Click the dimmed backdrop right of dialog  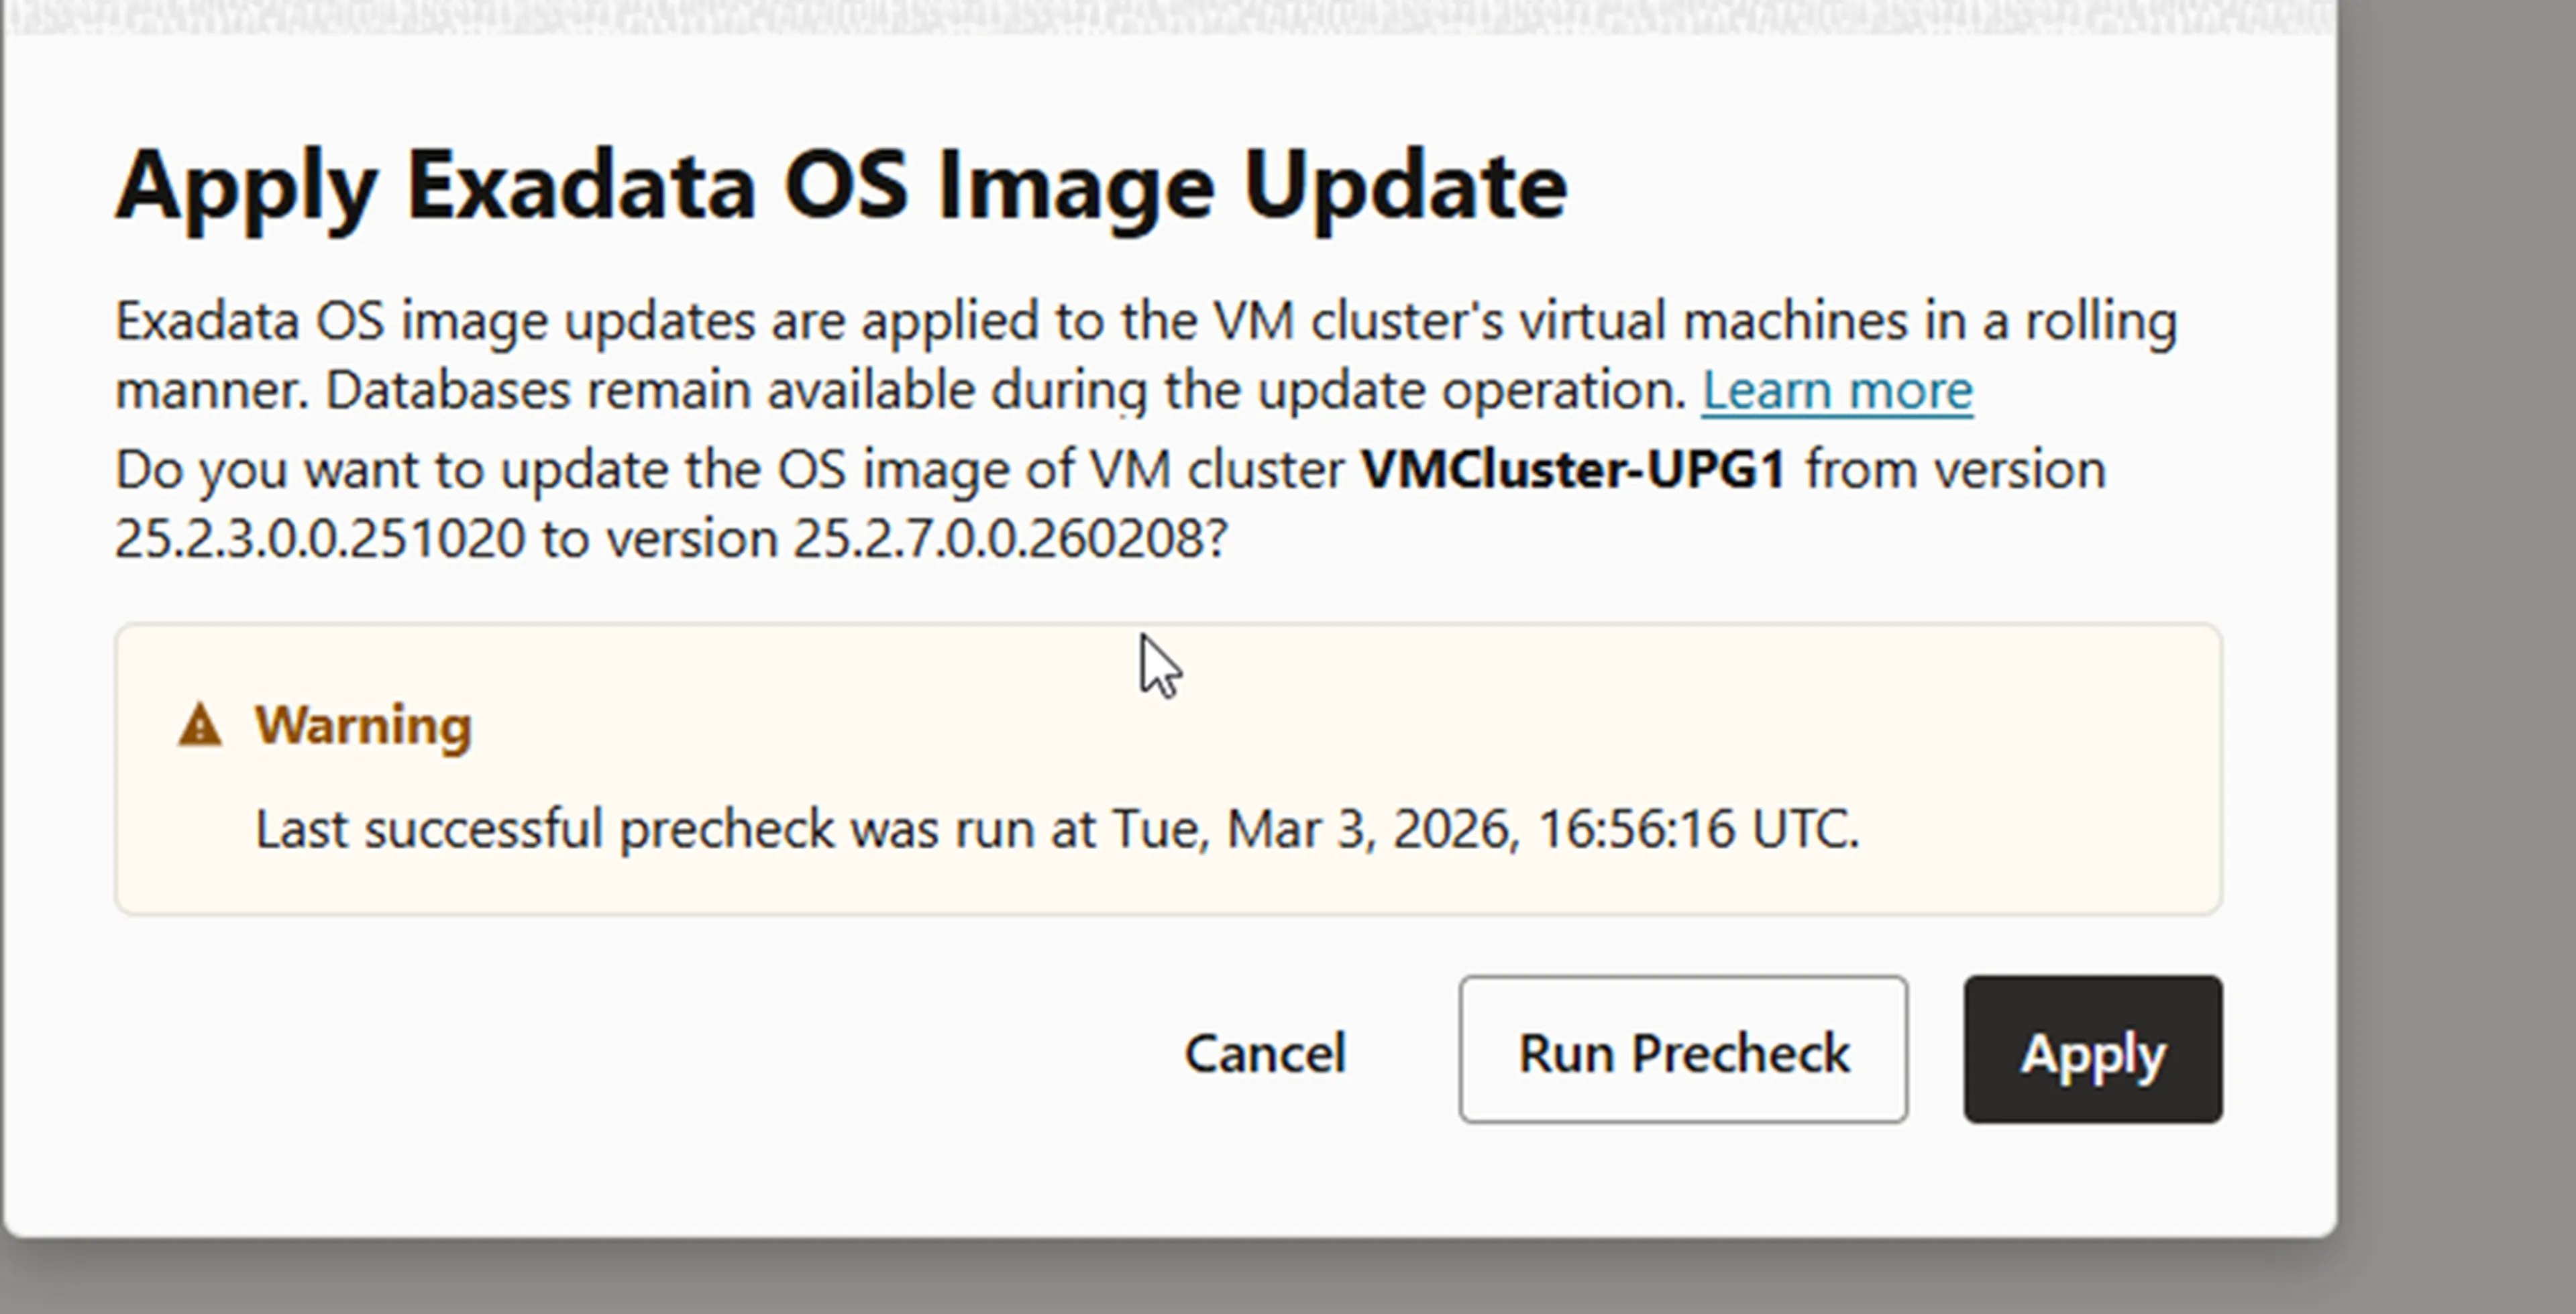[x=2456, y=600]
